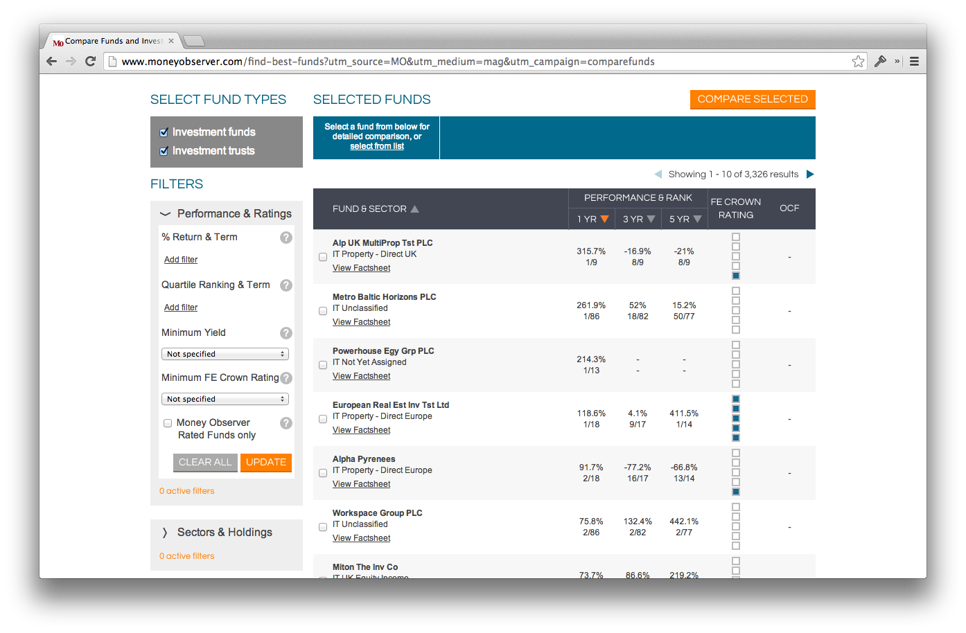Image resolution: width=966 pixels, height=633 pixels.
Task: Bookmark page with the star icon
Action: pyautogui.click(x=858, y=61)
